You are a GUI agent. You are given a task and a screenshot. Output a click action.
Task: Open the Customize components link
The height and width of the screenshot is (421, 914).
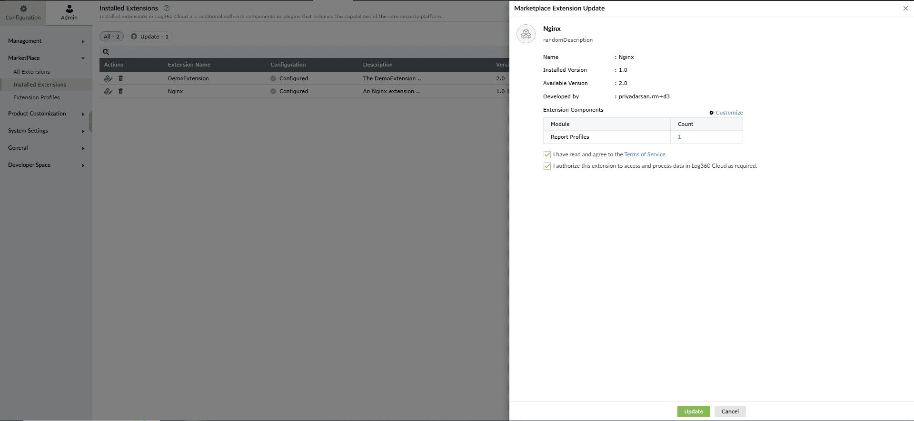click(729, 113)
